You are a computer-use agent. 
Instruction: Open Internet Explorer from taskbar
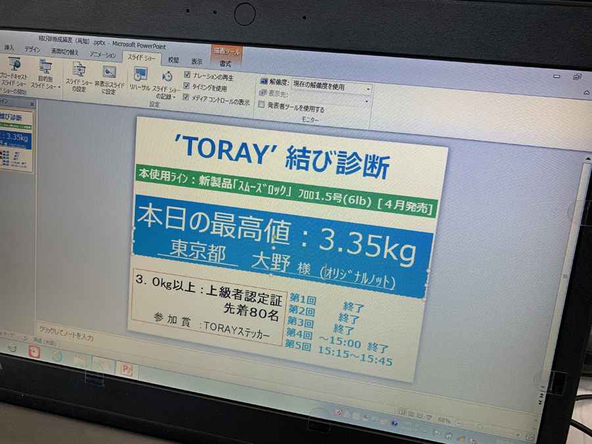(57, 356)
